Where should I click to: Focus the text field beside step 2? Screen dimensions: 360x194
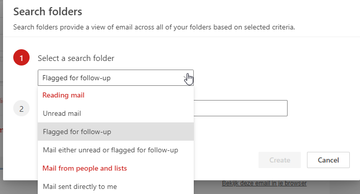pos(240,108)
